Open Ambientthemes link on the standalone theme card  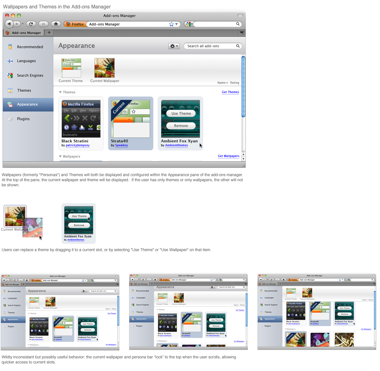[x=76, y=240]
